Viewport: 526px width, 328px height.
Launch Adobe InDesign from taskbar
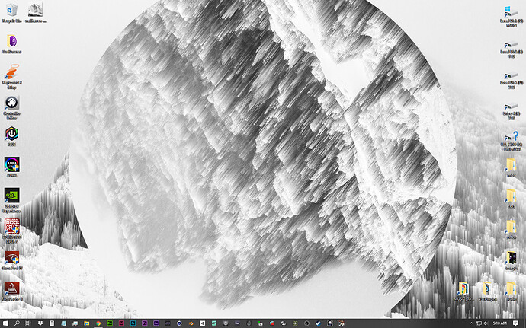[x=121, y=323]
